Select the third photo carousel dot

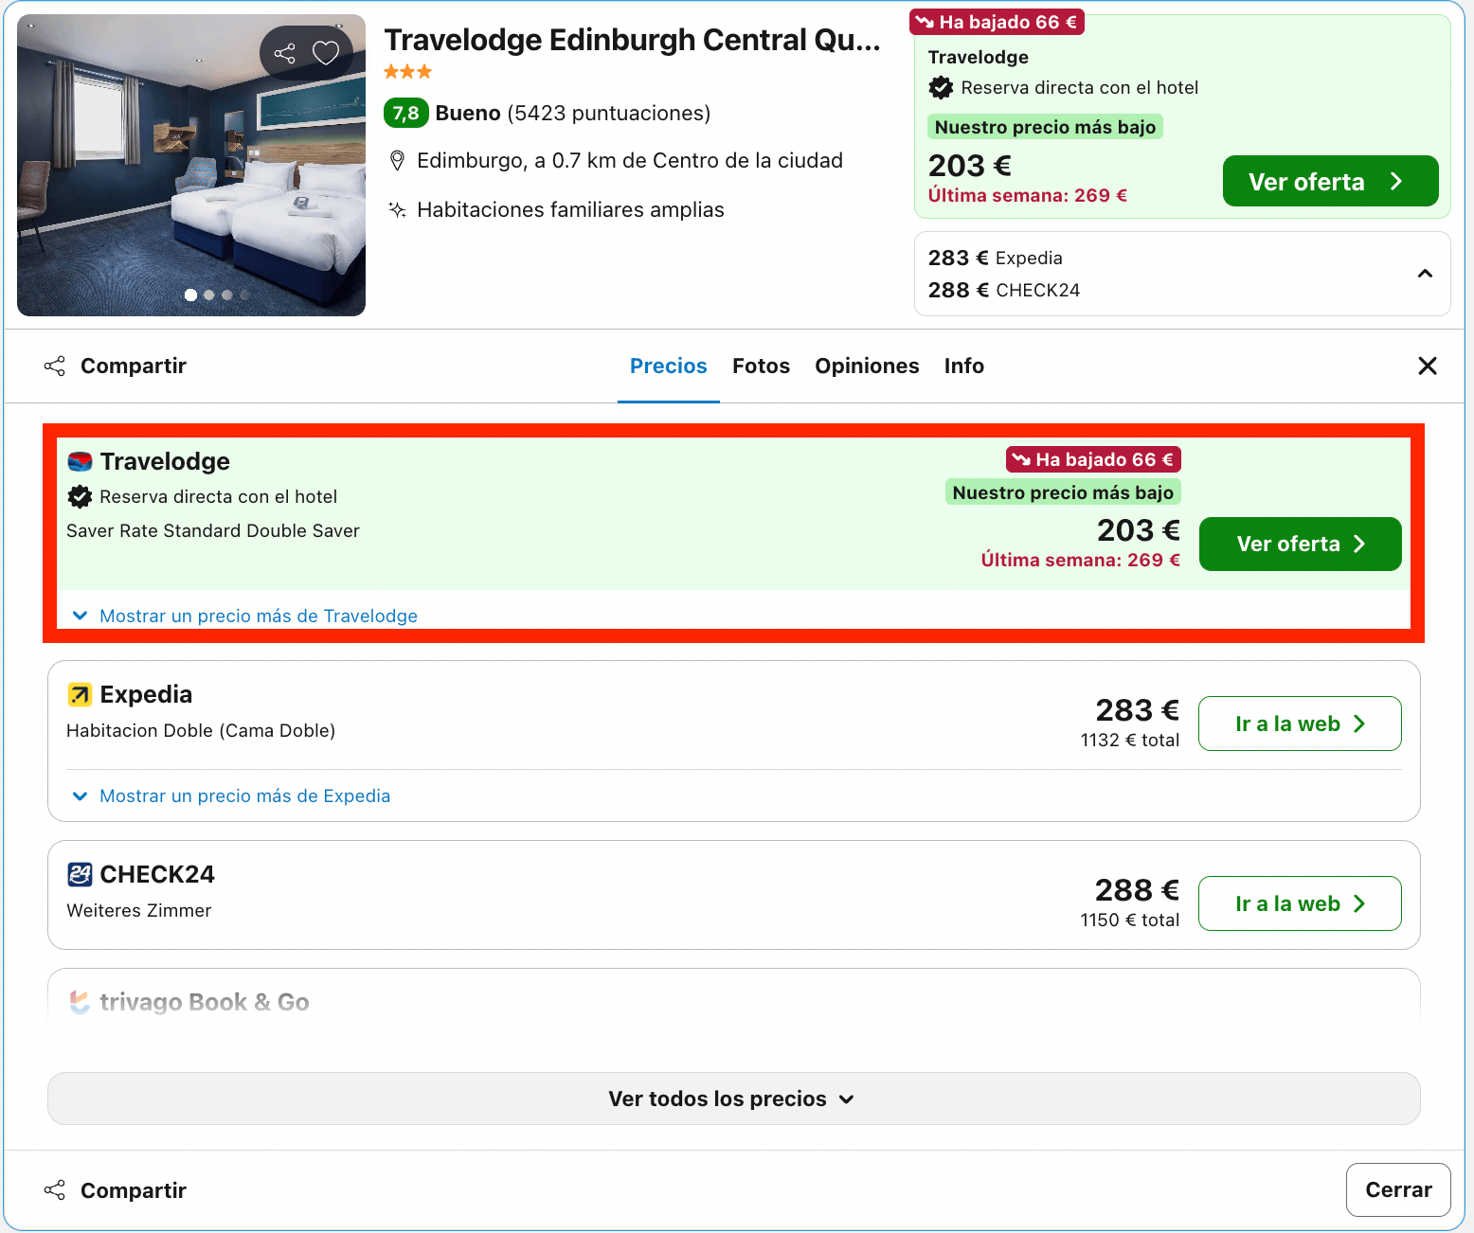click(x=226, y=295)
